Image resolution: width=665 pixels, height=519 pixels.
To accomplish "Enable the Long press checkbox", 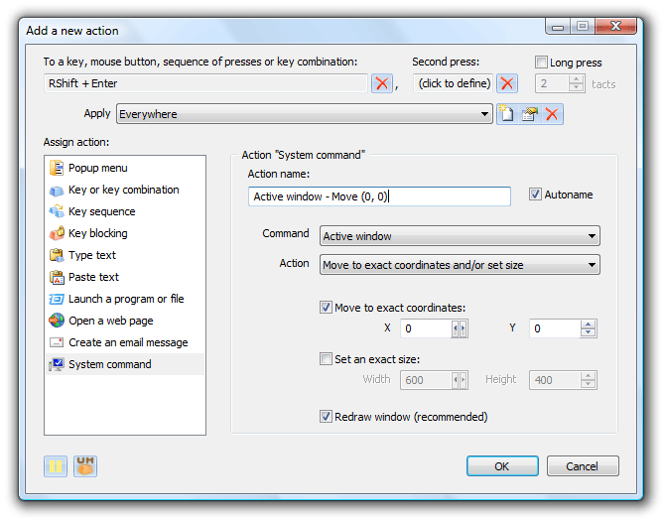I will (x=542, y=63).
